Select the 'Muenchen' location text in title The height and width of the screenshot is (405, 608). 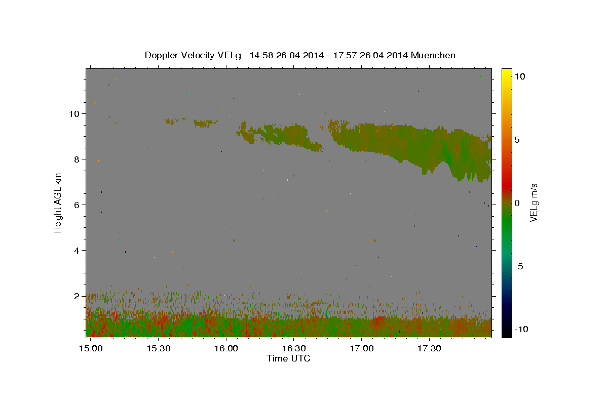coord(433,55)
